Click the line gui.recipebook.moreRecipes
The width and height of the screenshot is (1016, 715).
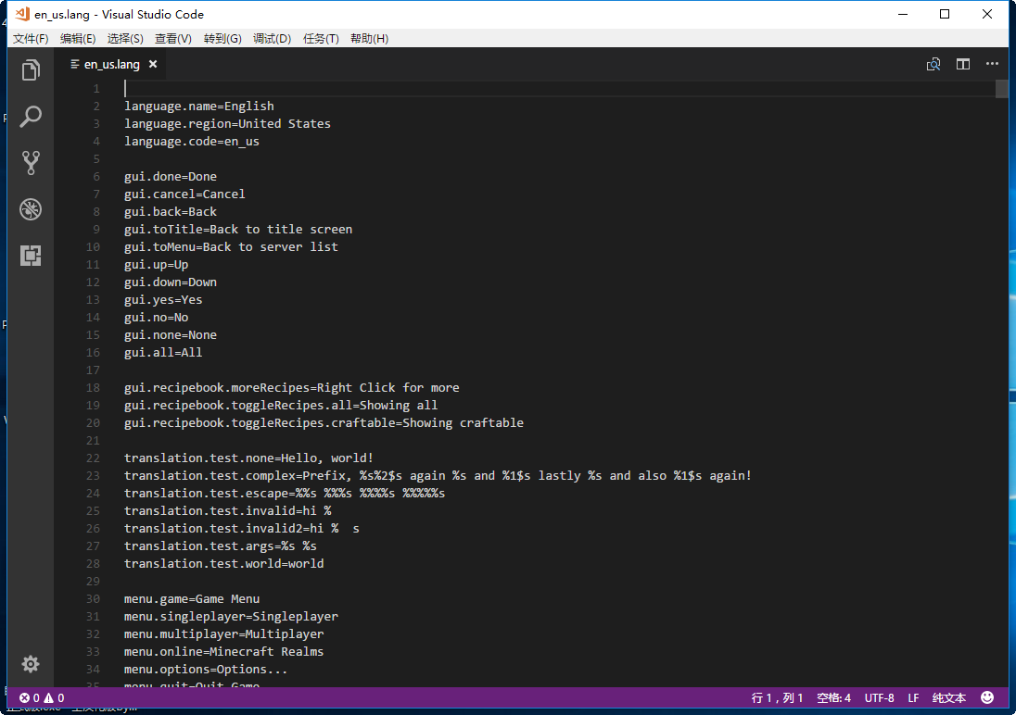pyautogui.click(x=292, y=387)
